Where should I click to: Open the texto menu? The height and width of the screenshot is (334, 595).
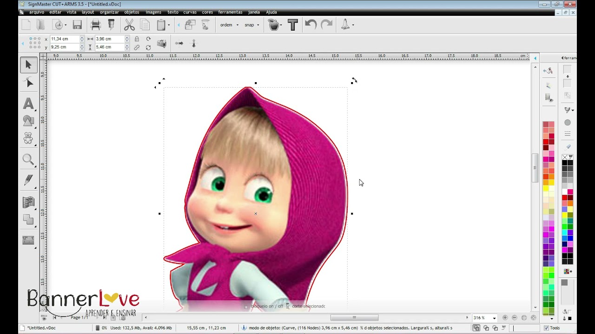point(172,12)
